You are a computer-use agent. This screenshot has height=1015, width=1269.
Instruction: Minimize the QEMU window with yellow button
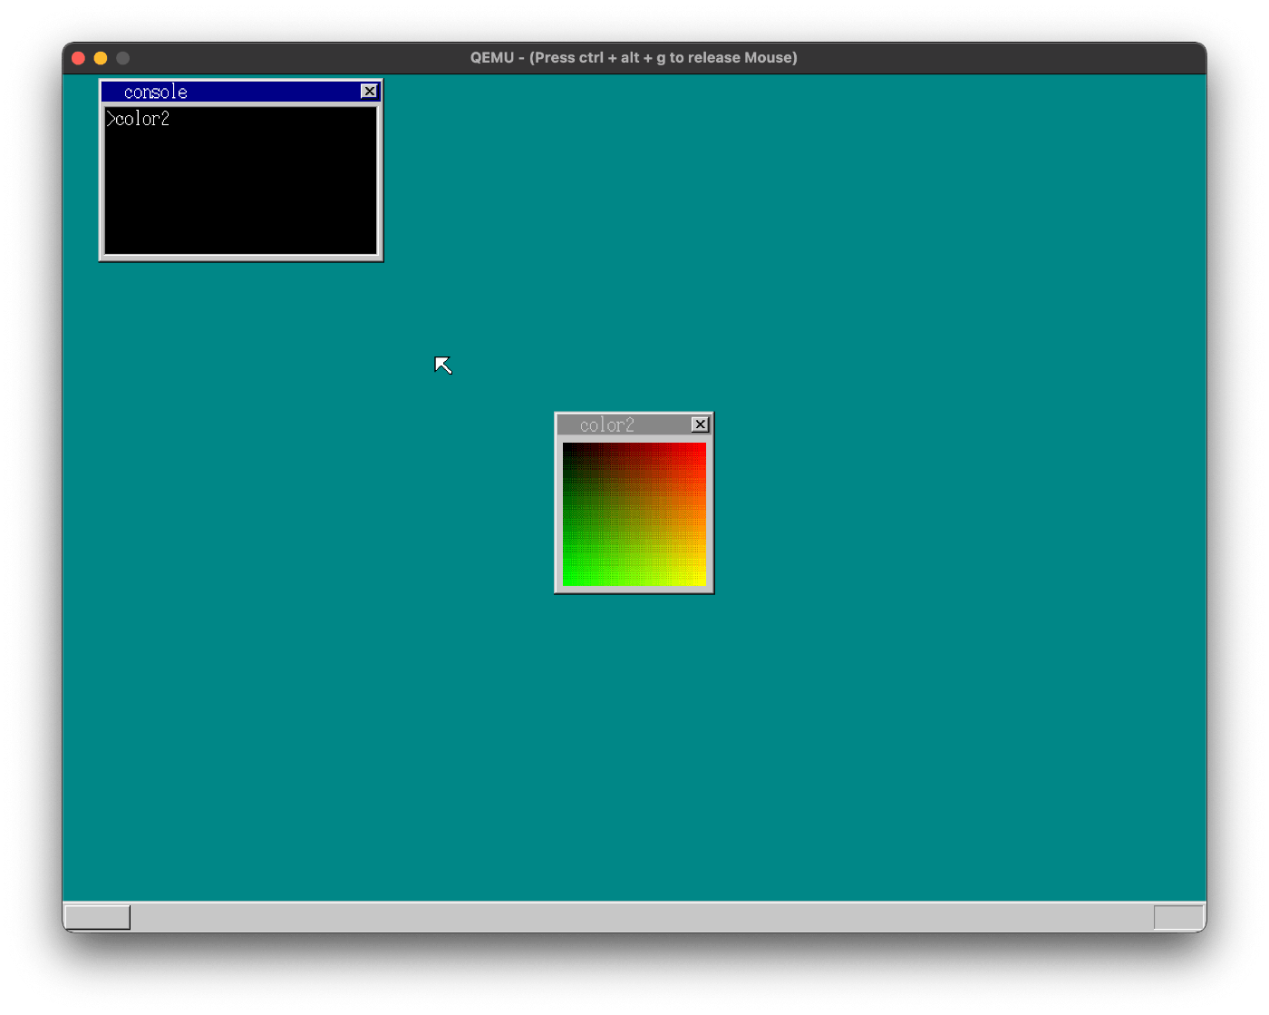coord(101,58)
